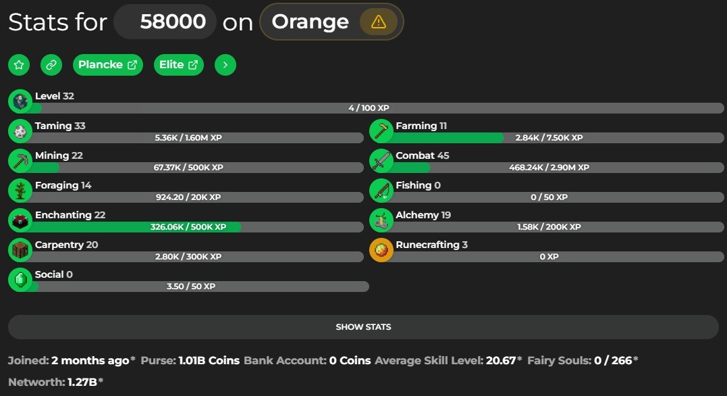Click the Alchemy brewing stand icon
This screenshot has height=396, width=727.
381,220
